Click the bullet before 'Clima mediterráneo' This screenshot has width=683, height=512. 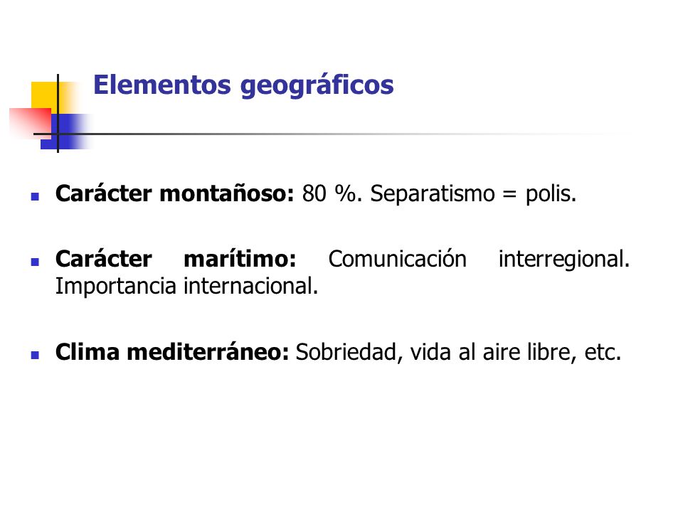click(36, 355)
